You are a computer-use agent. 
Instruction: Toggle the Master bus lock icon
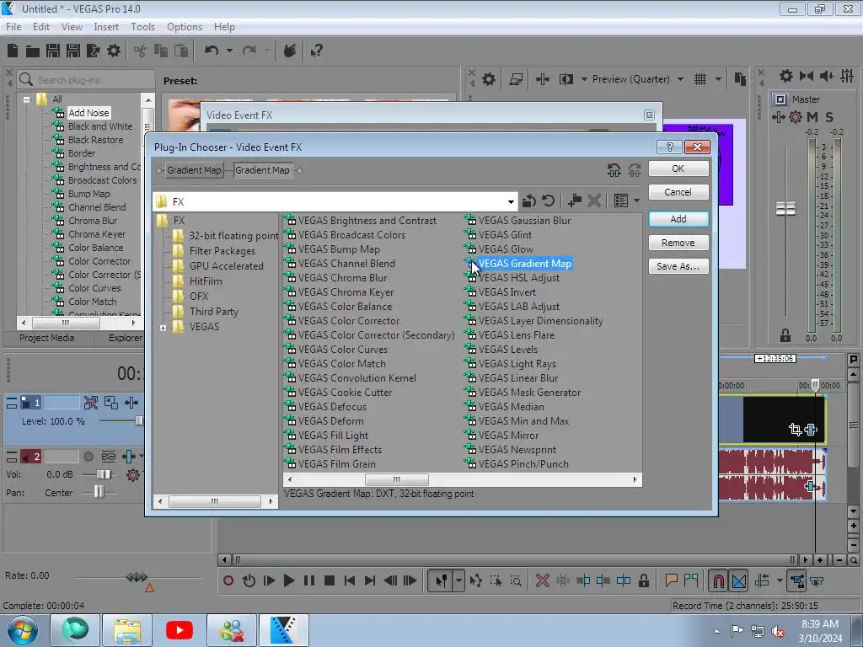tap(785, 335)
